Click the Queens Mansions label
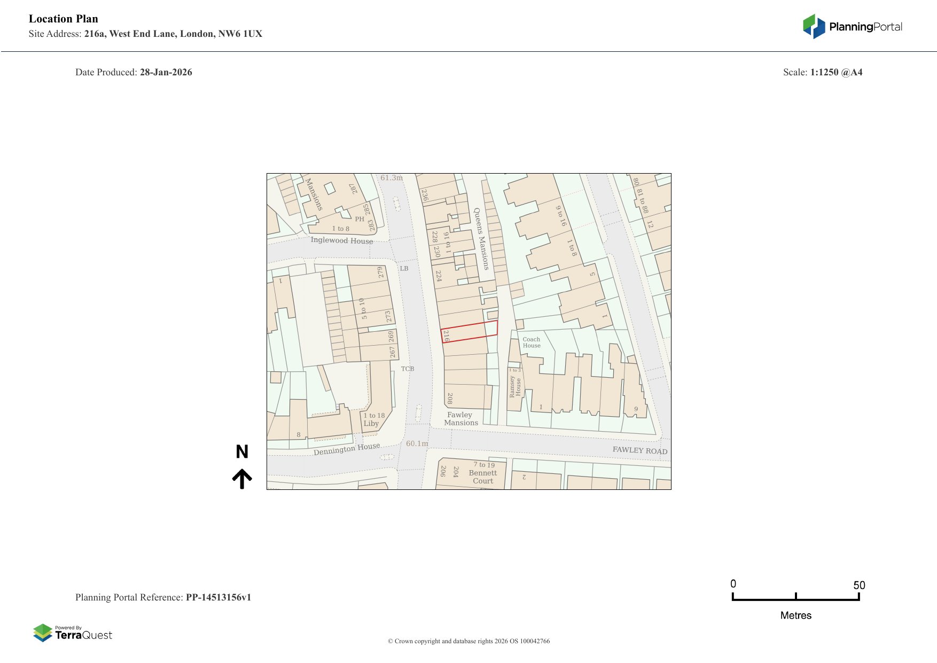937x663 pixels. [481, 239]
